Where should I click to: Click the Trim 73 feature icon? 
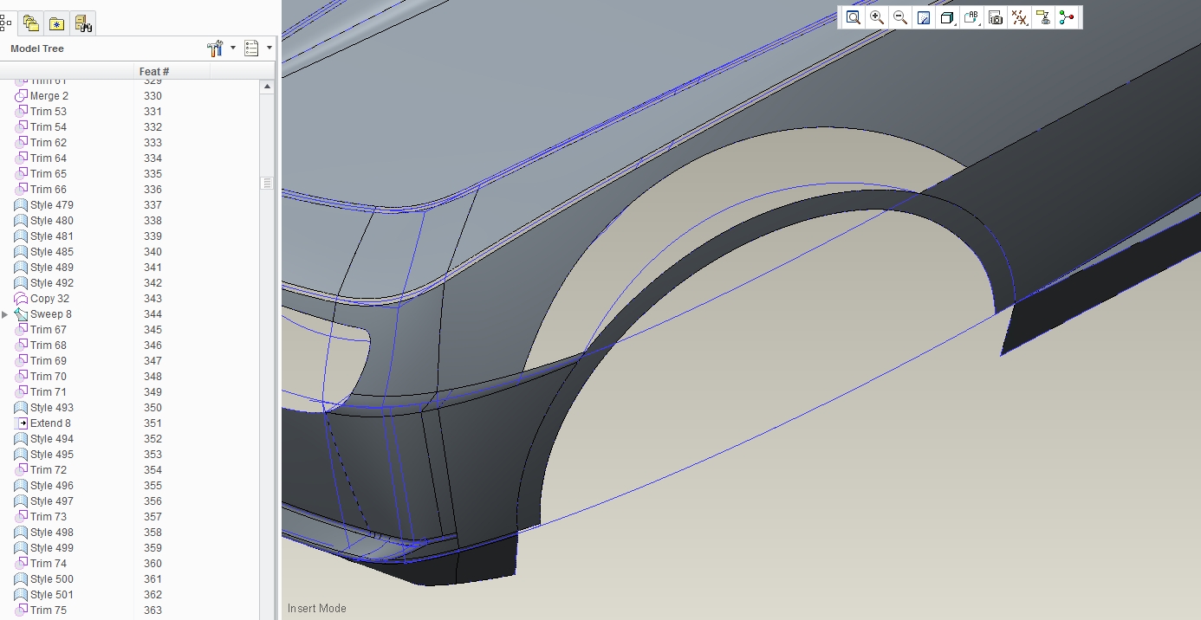(22, 517)
